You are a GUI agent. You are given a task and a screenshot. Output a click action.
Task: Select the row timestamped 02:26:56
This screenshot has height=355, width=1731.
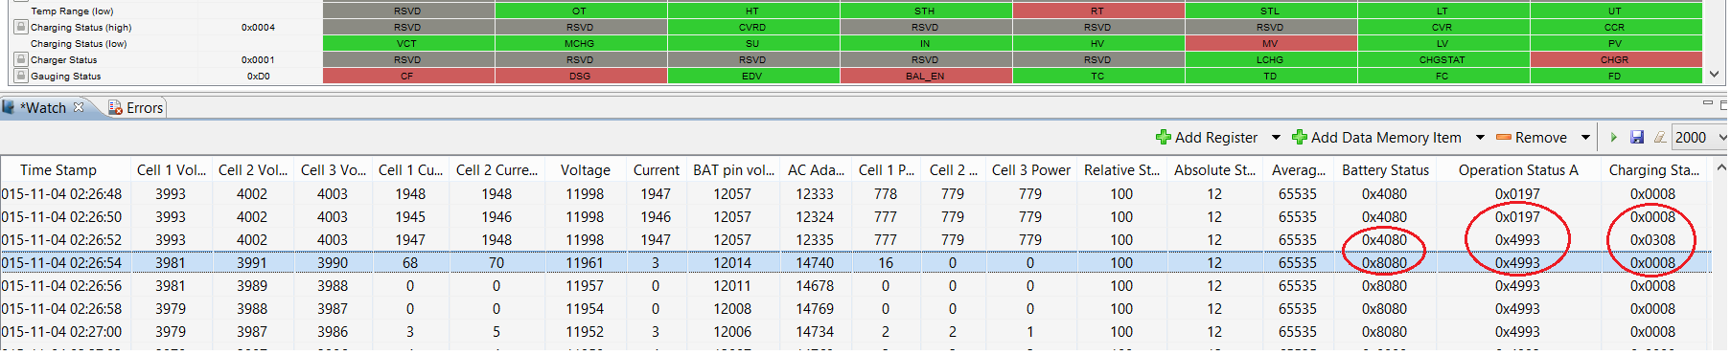(x=855, y=286)
